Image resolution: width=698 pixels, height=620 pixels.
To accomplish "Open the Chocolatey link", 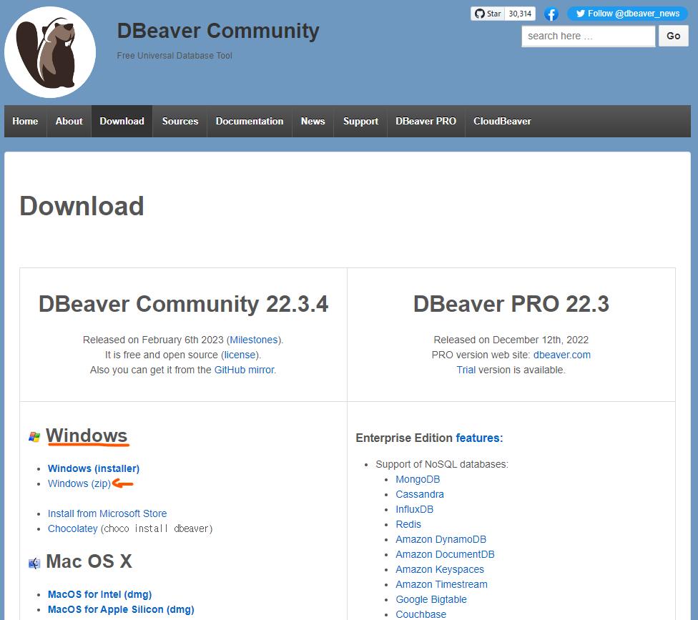I will tap(72, 528).
